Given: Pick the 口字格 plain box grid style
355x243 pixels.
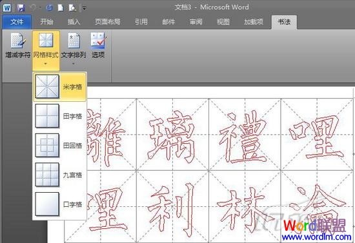Looking at the screenshot, I should (60, 204).
